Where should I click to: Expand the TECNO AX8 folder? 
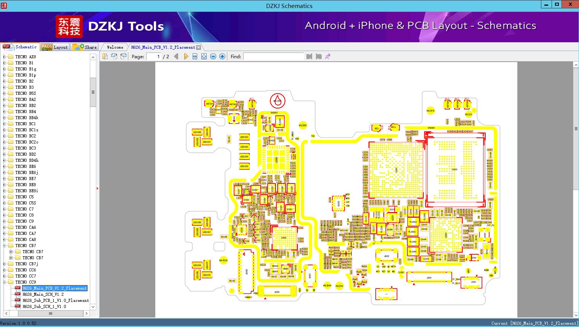4,57
